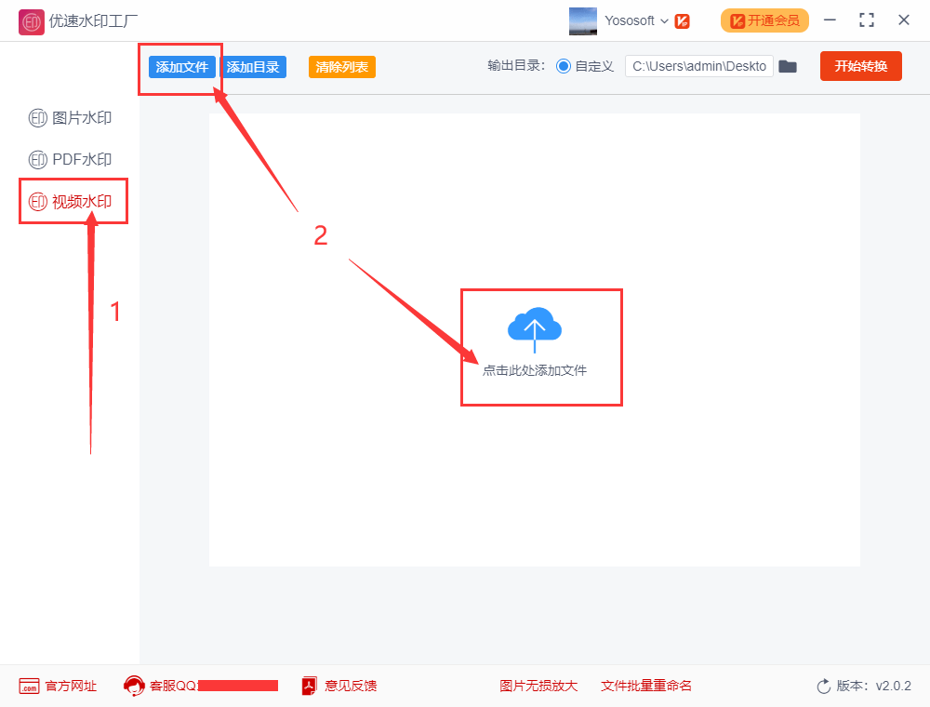
Task: Click the cloud upload icon to add files
Action: point(535,327)
